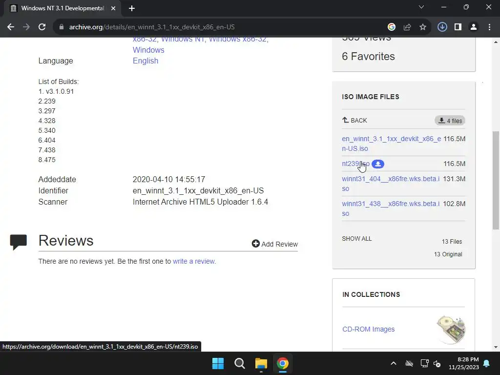Click the cloud sync tray icon

409,363
